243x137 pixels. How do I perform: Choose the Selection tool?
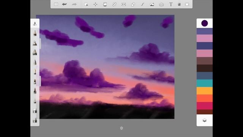coord(86,4)
